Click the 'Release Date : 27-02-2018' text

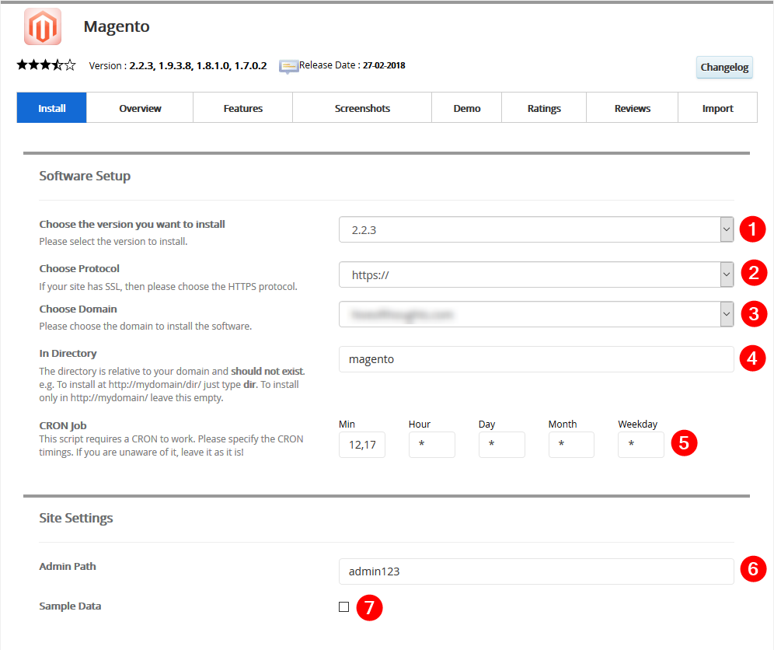tap(352, 65)
